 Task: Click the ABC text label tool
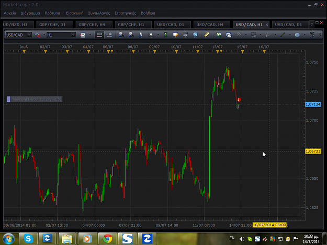pos(312,35)
